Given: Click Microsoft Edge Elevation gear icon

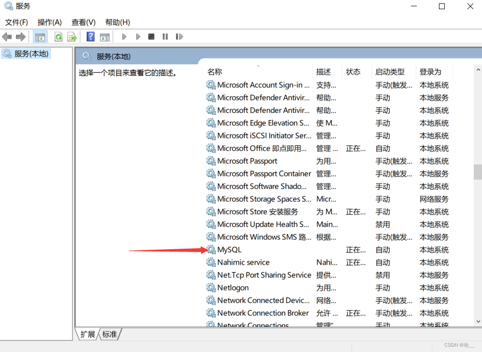Looking at the screenshot, I should click(211, 123).
